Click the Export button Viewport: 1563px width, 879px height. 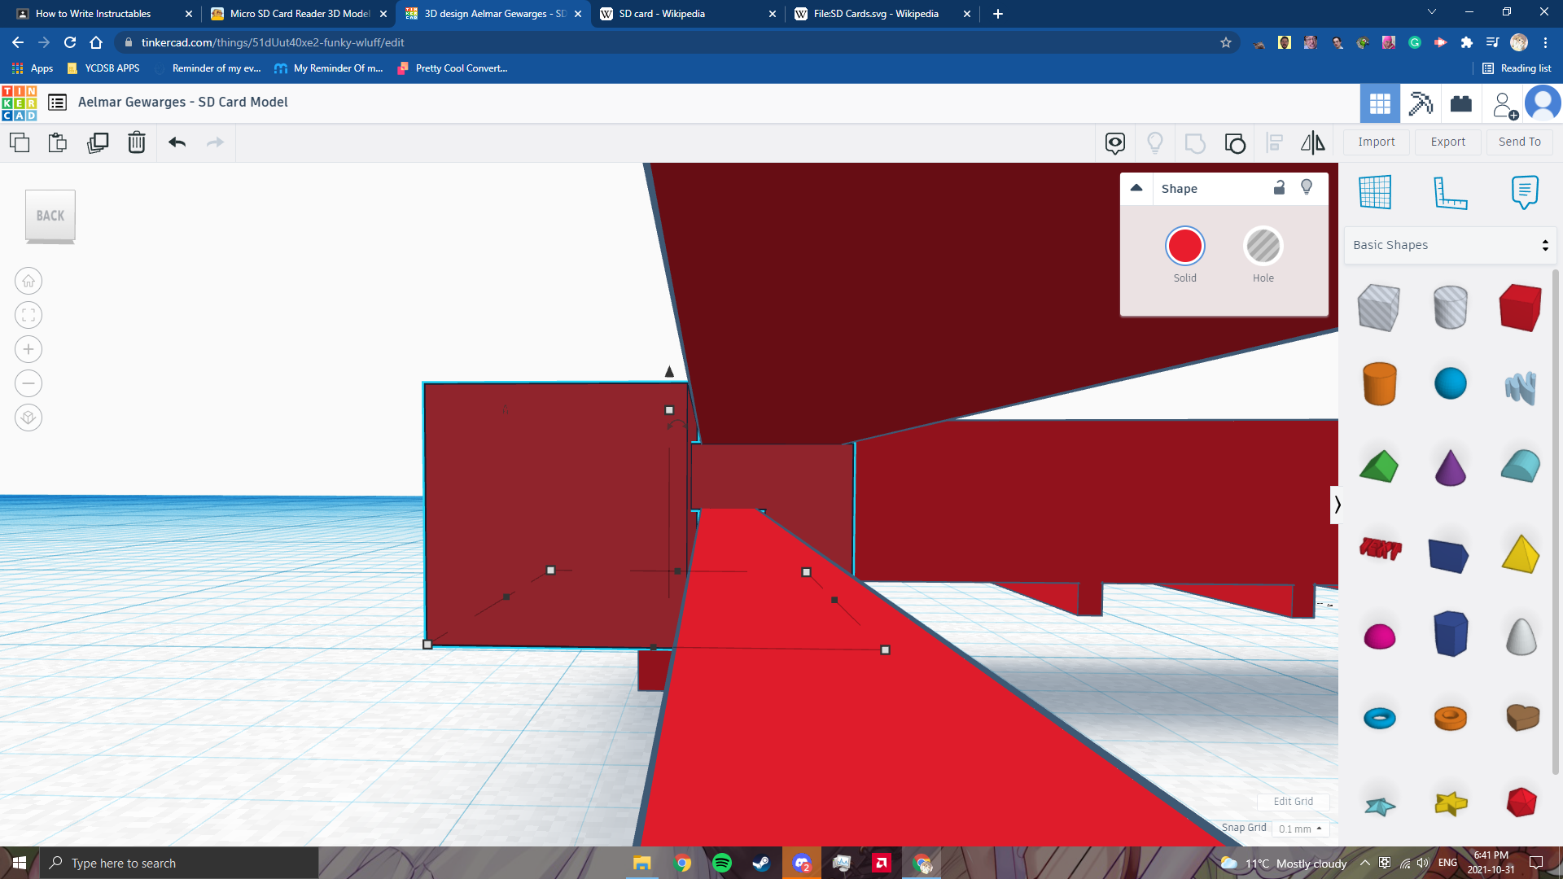pyautogui.click(x=1447, y=142)
